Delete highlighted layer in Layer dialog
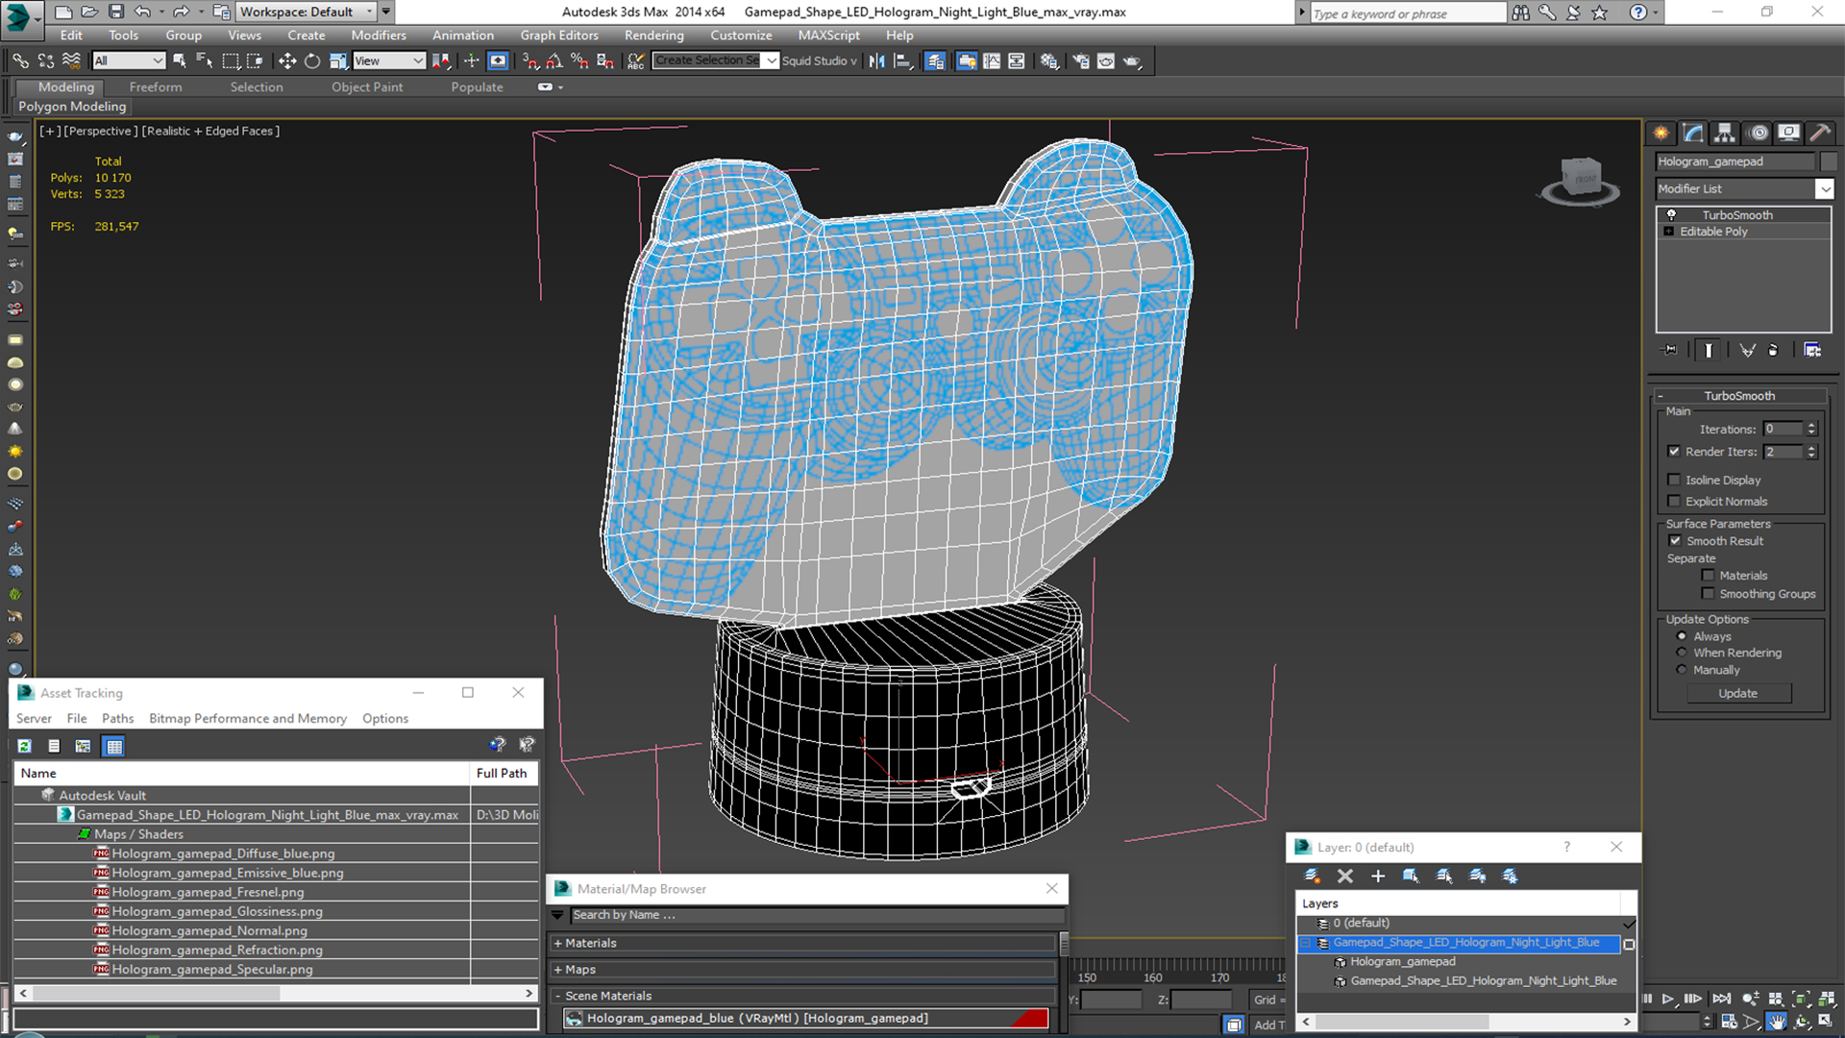 (1344, 876)
